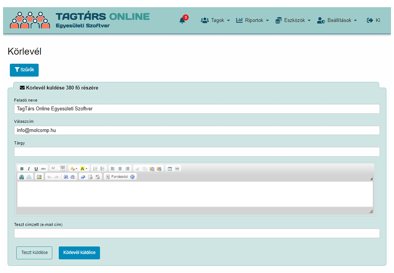Click the Redo arrow

[56, 177]
